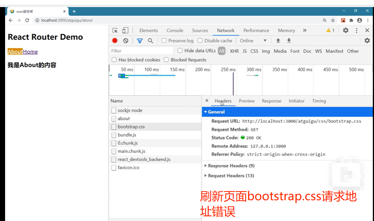Click the red extension icon in toolbar
Screen dimensions: 374x221
[x=343, y=20]
